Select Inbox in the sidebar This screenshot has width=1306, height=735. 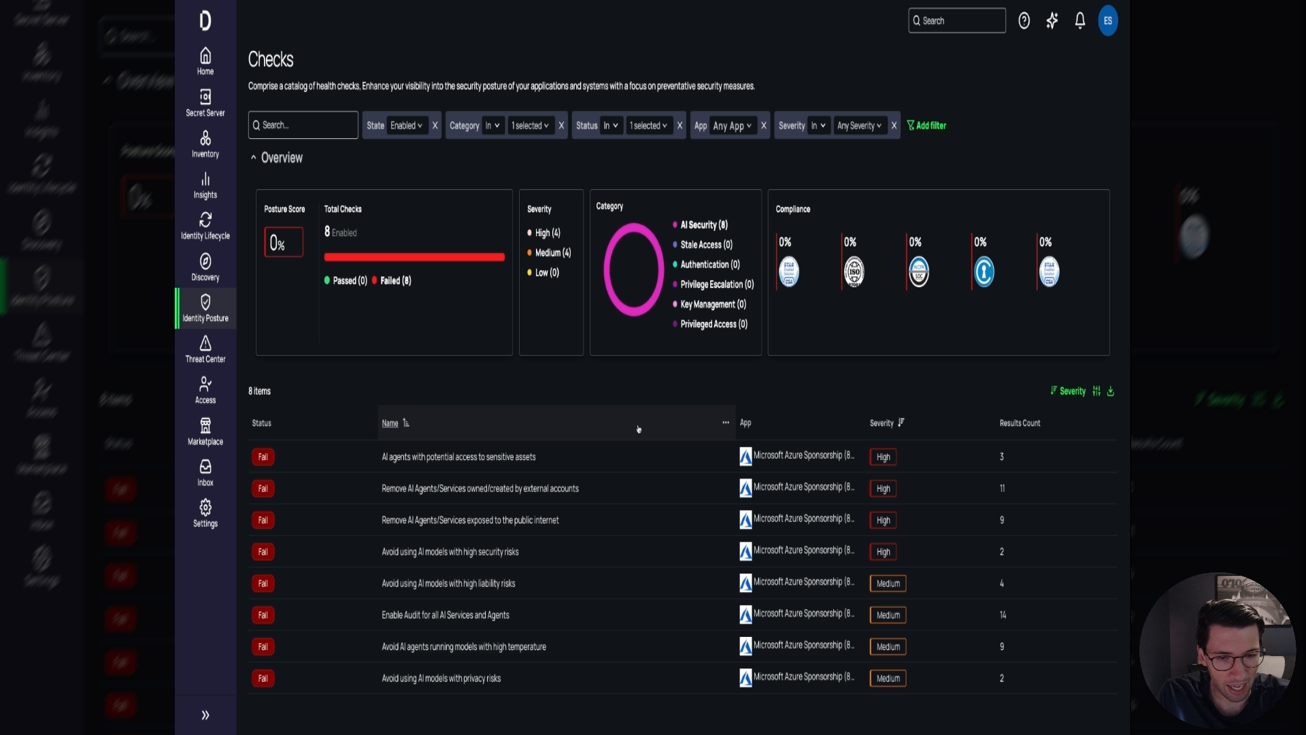(205, 472)
